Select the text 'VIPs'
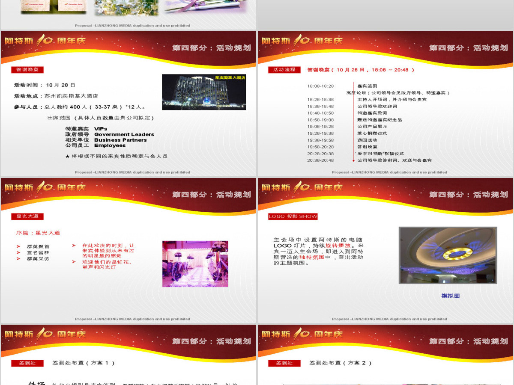The height and width of the screenshot is (385, 514). click(101, 129)
